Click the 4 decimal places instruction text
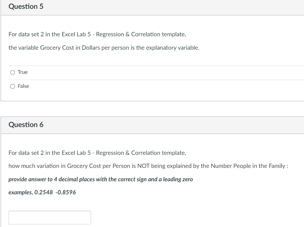The image size is (304, 227). pyautogui.click(x=101, y=179)
